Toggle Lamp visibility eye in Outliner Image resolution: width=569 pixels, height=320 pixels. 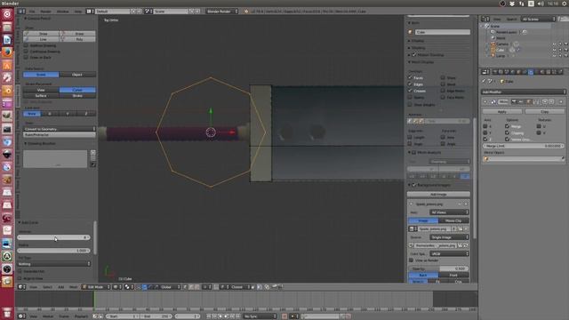[555, 56]
